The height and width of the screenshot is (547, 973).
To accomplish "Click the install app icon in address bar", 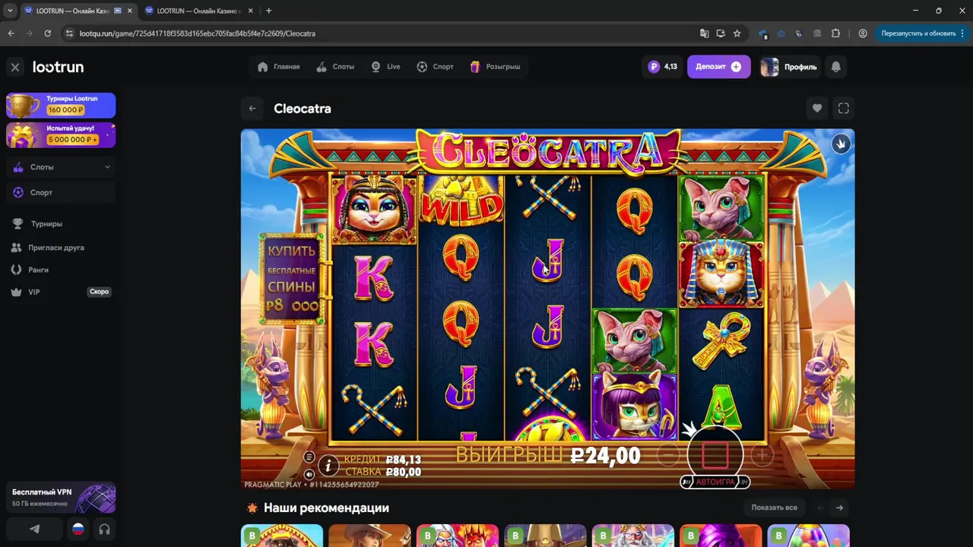I will 721,33.
